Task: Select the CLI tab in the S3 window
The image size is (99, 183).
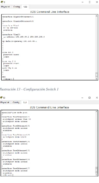Action: coord(25,102)
